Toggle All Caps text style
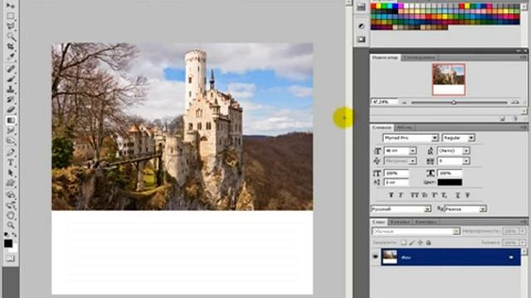The height and width of the screenshot is (298, 531). tap(415, 195)
